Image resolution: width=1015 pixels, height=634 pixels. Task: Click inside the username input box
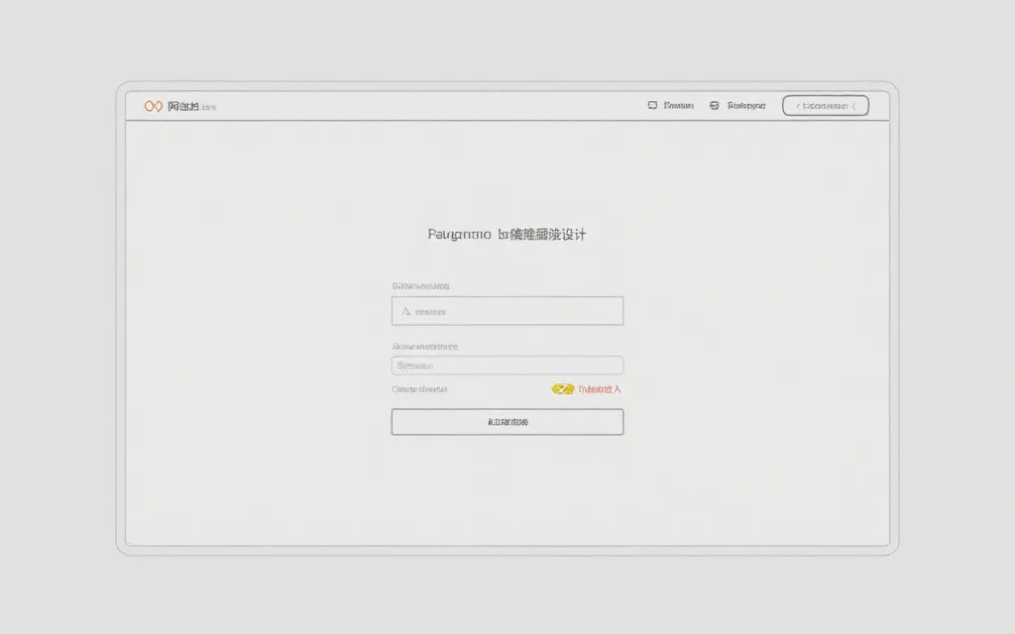(x=507, y=310)
